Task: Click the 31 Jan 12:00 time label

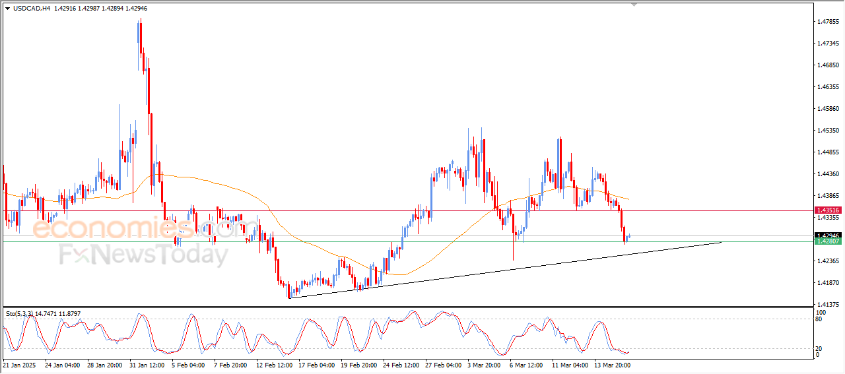Action: point(147,365)
